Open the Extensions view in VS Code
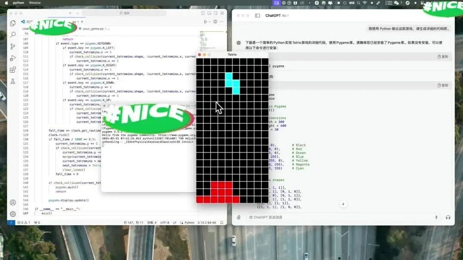Screen dimensions: 463x260 [13, 70]
